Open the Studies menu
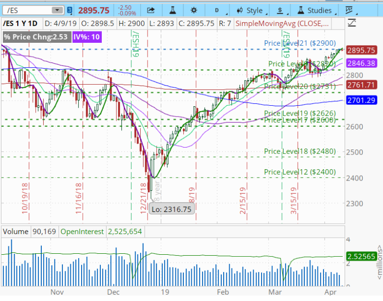Screen dimensions: 383x301 pos(316,10)
